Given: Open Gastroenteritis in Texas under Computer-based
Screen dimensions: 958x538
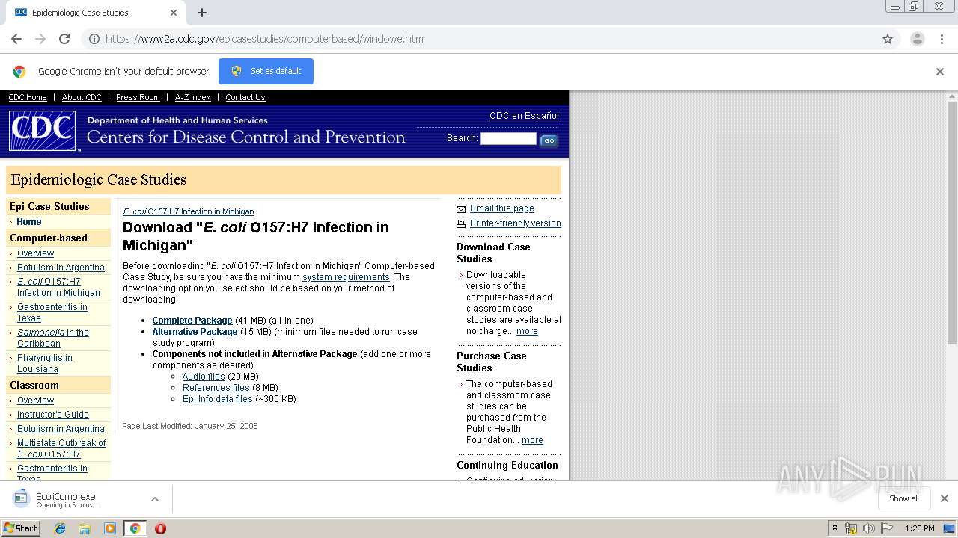Looking at the screenshot, I should click(52, 312).
